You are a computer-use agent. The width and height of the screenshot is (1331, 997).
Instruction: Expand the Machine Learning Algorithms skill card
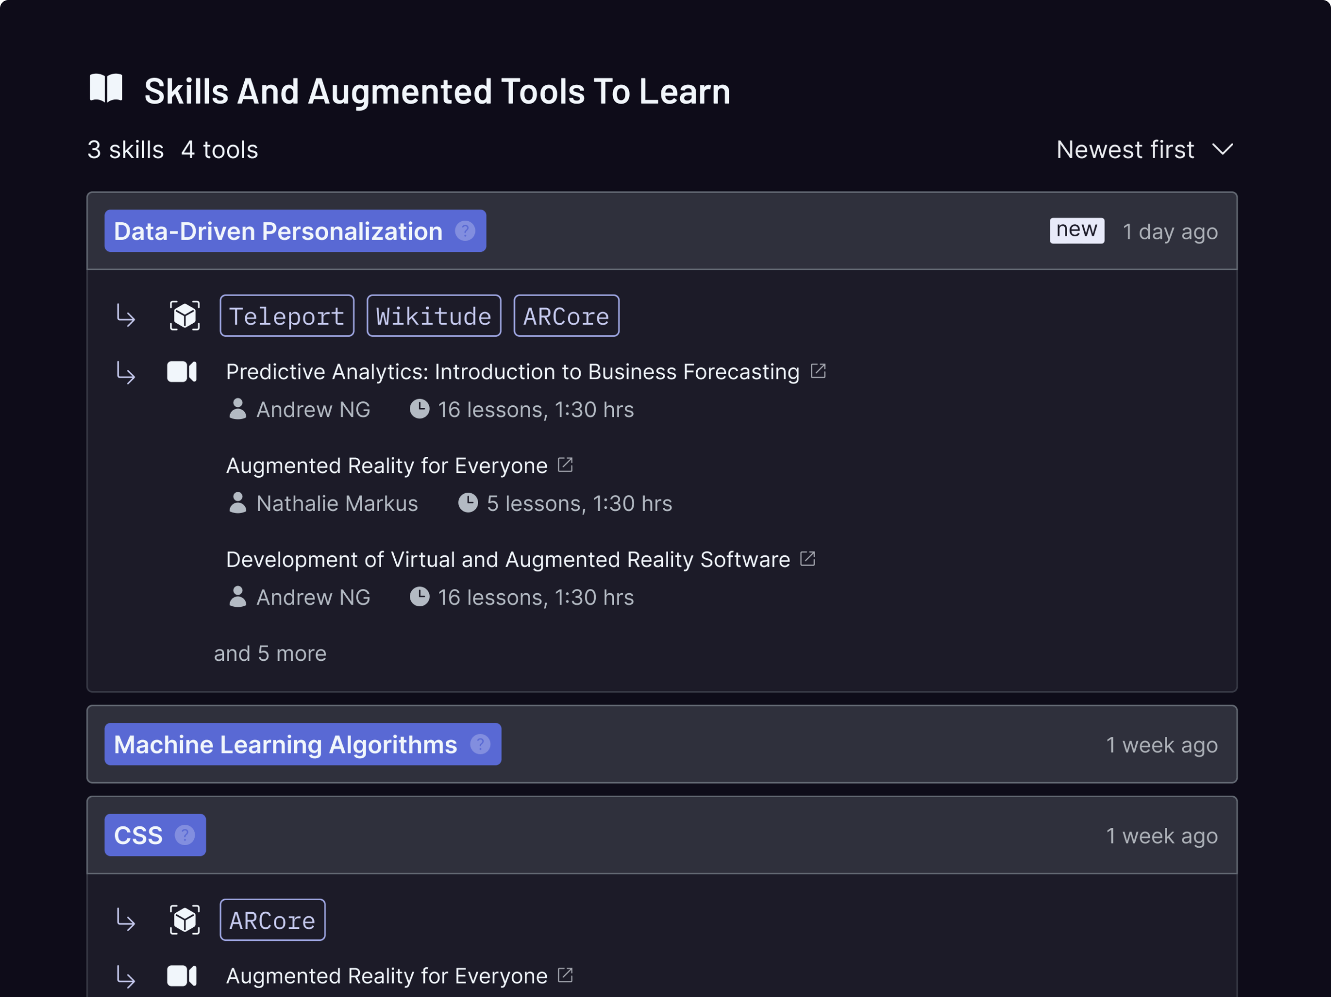pyautogui.click(x=662, y=745)
